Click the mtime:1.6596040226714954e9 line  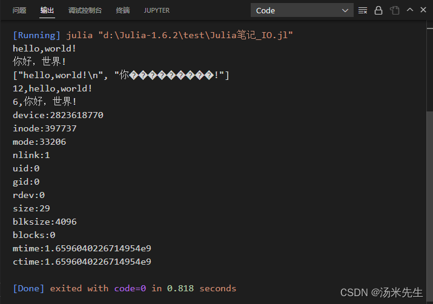[x=82, y=248]
